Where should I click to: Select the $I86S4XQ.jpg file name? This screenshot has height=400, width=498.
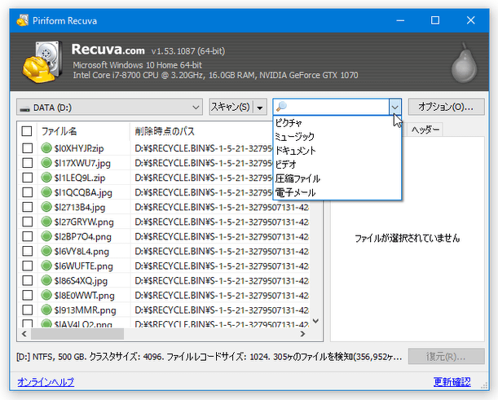pos(81,280)
